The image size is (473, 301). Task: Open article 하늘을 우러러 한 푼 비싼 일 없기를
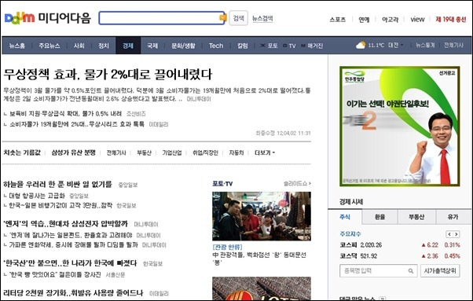click(57, 184)
